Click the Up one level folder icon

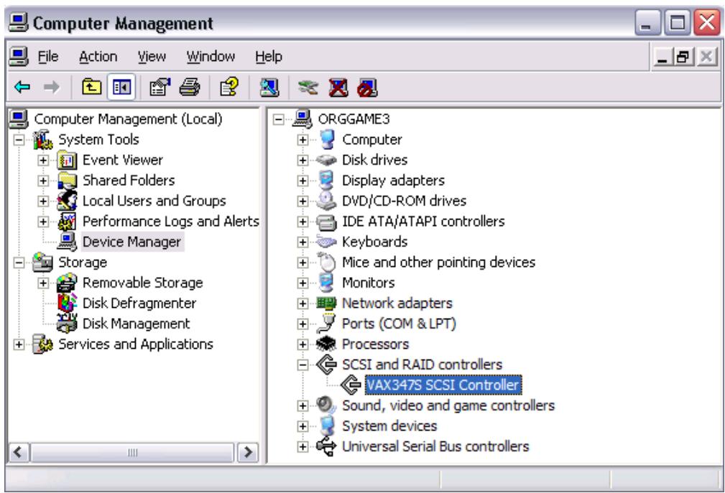[x=91, y=87]
